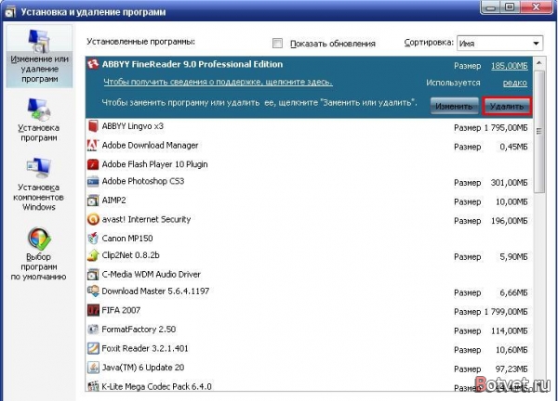Click the 196,00МБ size of avast!
The height and width of the screenshot is (401, 558).
pos(510,221)
